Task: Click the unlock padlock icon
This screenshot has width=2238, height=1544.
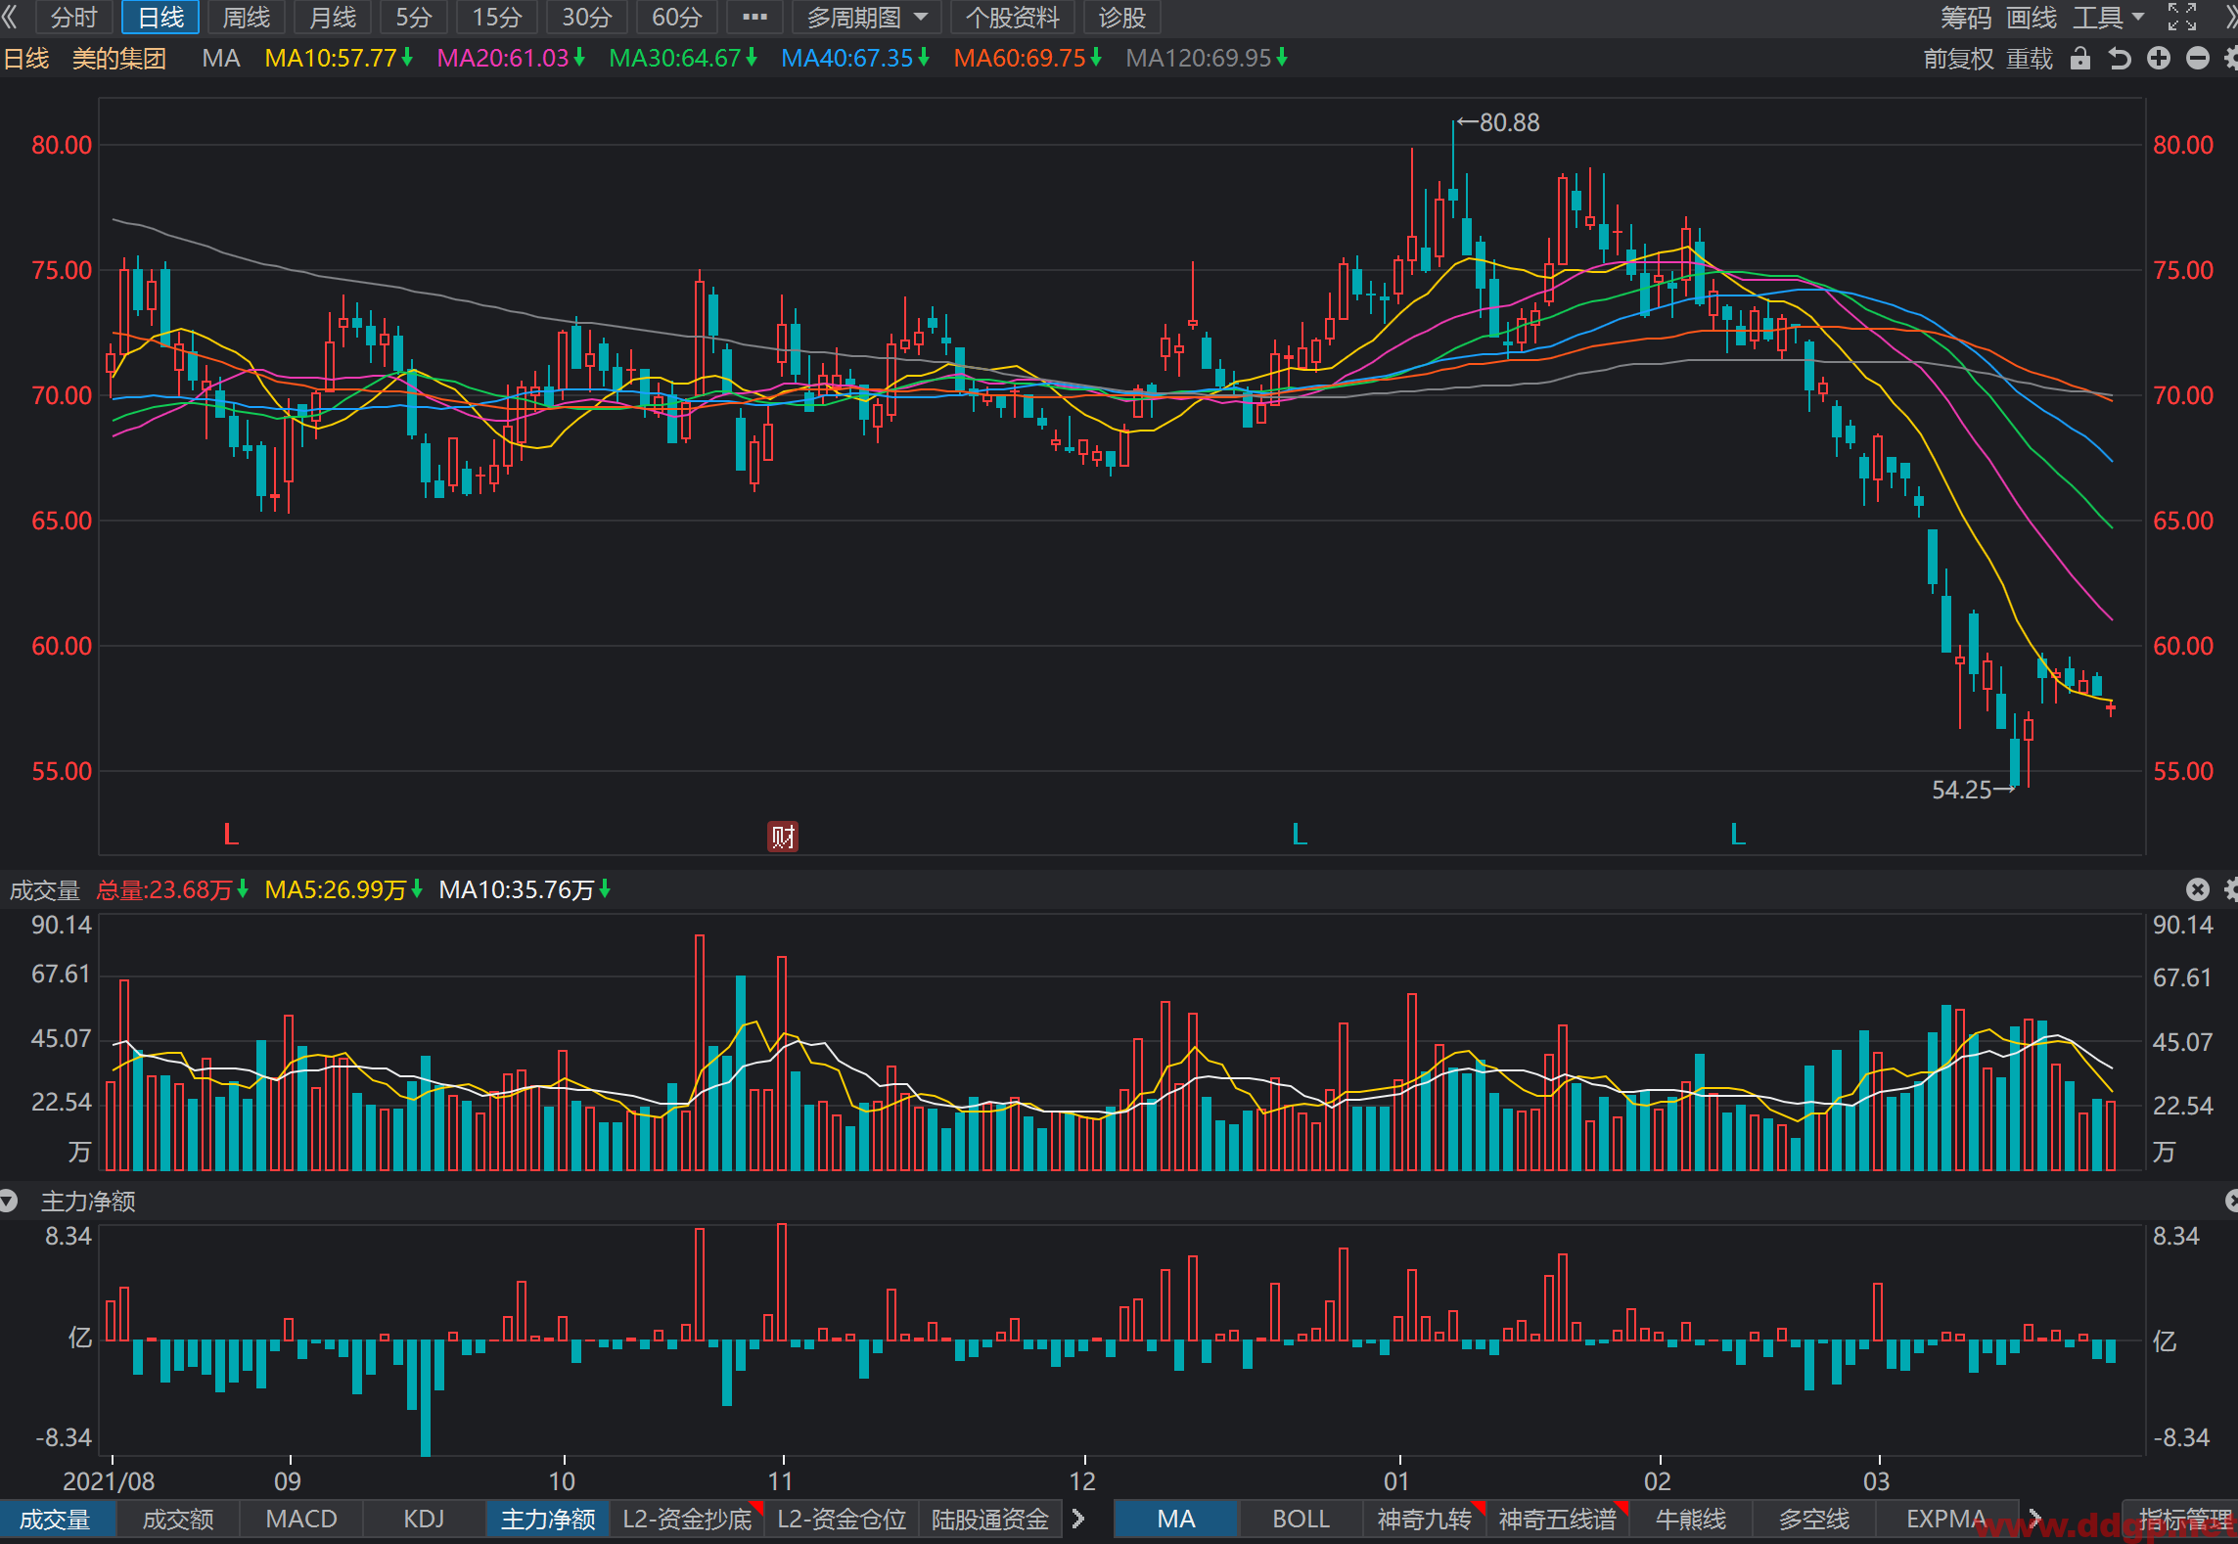Action: point(2080,59)
